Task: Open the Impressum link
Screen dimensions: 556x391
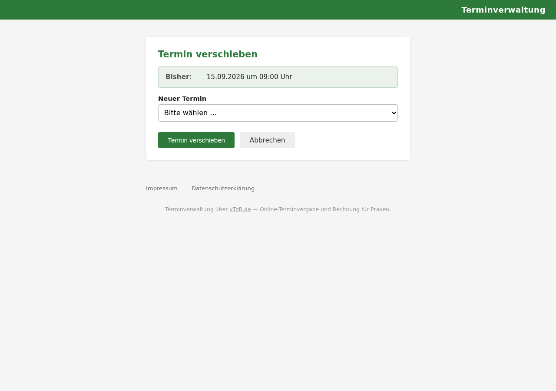Action: coord(162,189)
